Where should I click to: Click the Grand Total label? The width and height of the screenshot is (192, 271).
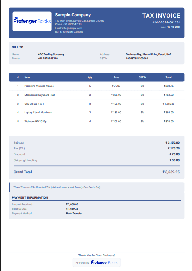[x=23, y=172]
